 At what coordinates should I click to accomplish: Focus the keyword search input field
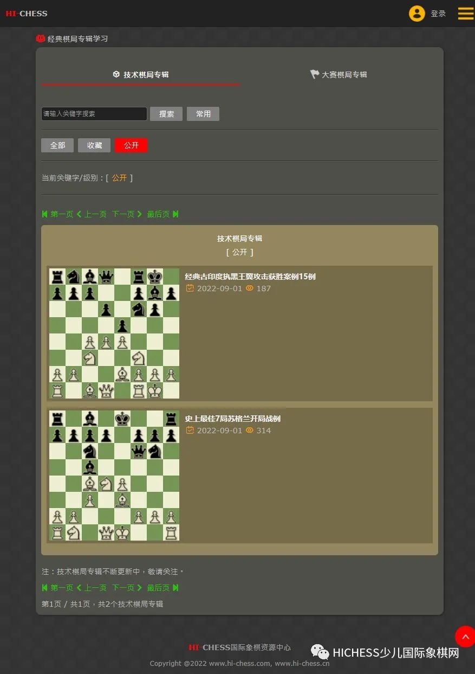94,114
